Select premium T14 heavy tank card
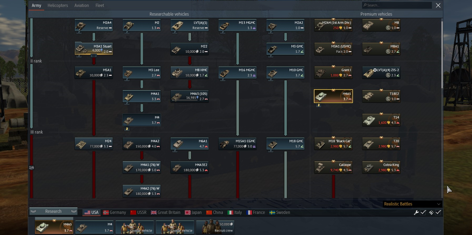472x235 pixels. [381, 120]
